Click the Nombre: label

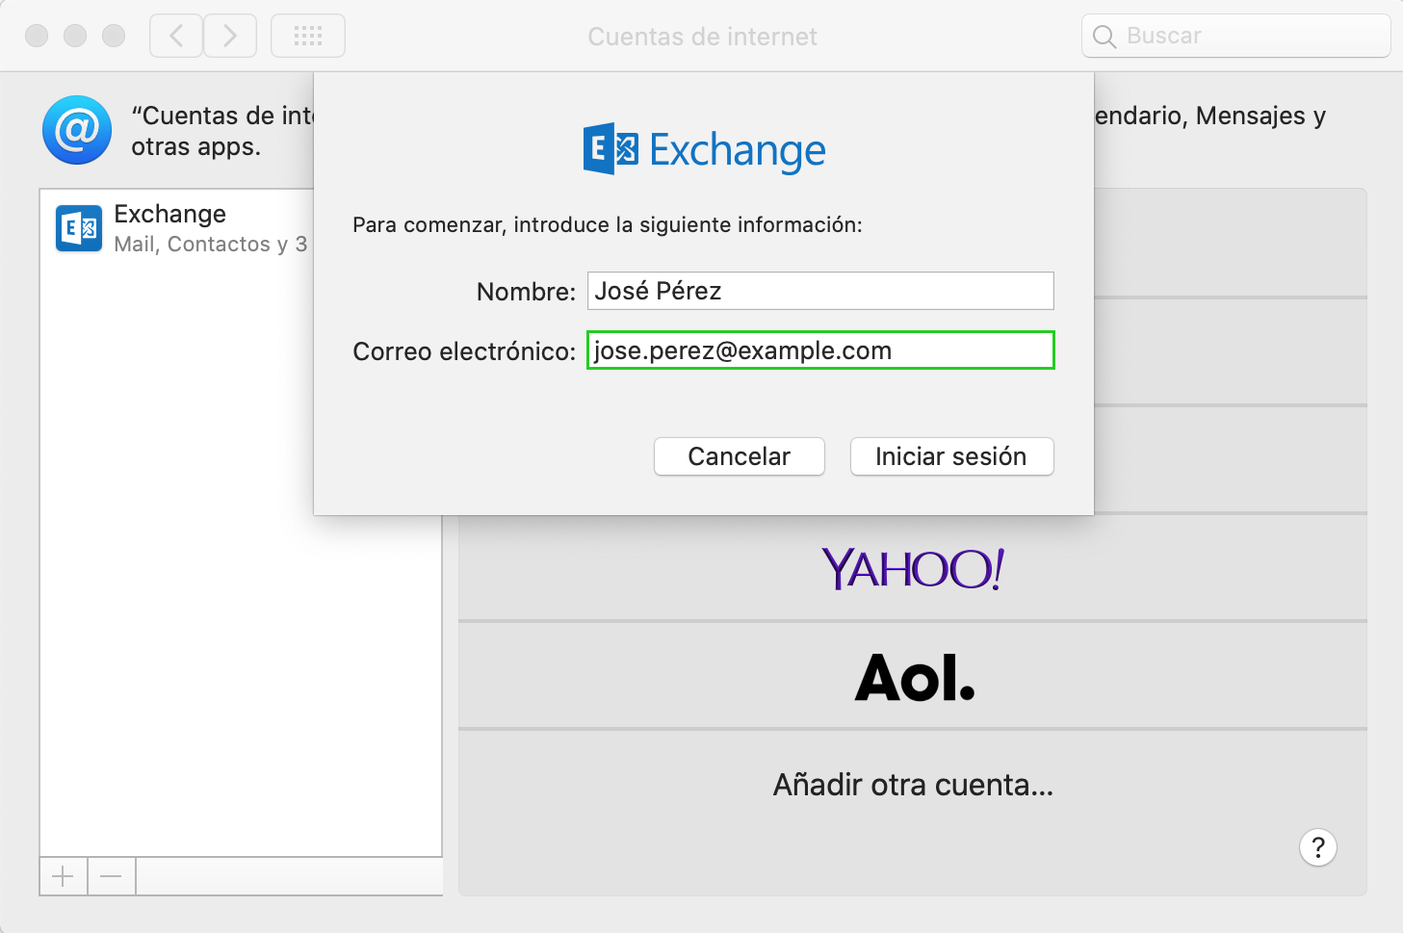point(526,292)
